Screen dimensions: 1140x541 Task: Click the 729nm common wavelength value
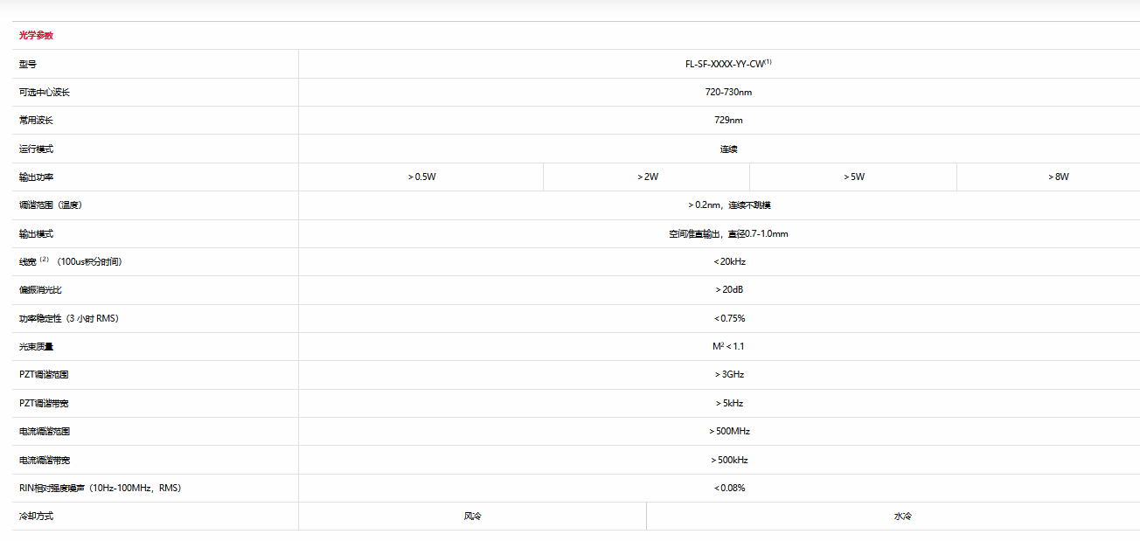[x=728, y=121]
